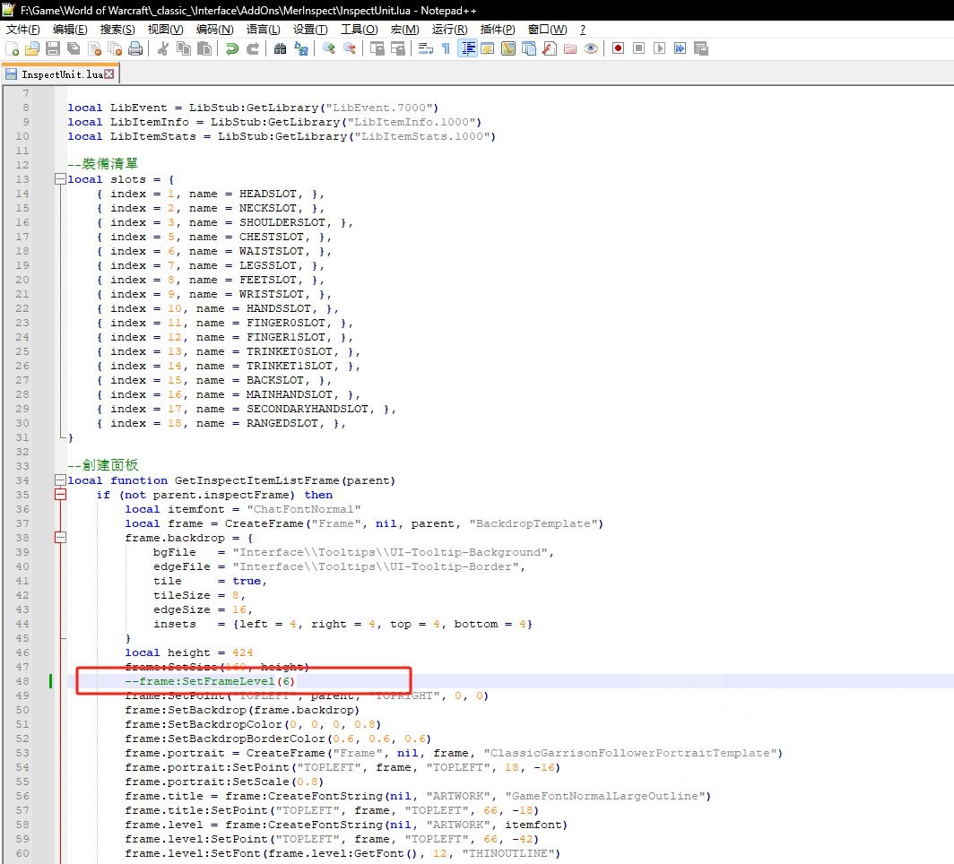Start macro recording with the red dot icon
The image size is (954, 864).
(618, 48)
